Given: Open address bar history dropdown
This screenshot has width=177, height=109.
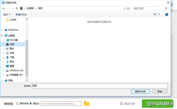Looking at the screenshot, I should [x=124, y=8].
